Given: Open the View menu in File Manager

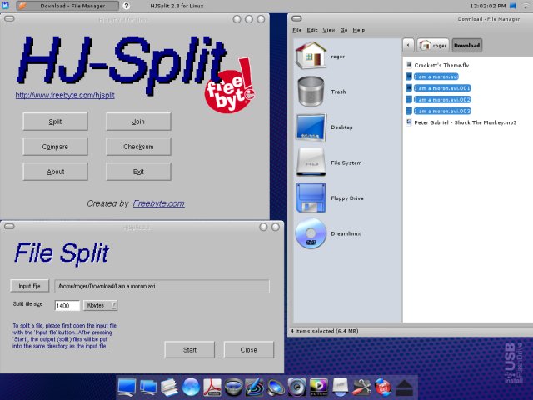Looking at the screenshot, I should point(328,30).
